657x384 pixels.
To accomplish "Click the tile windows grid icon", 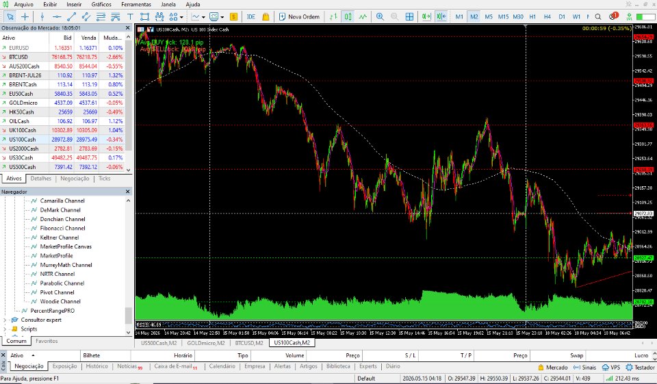I will click(409, 16).
